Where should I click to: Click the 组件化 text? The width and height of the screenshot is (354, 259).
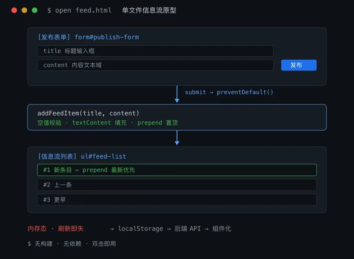(x=222, y=229)
